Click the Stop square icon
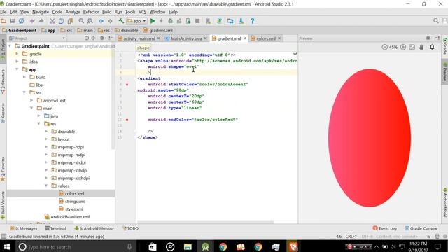Image resolution: width=448 pixels, height=252 pixels. pyautogui.click(x=197, y=21)
